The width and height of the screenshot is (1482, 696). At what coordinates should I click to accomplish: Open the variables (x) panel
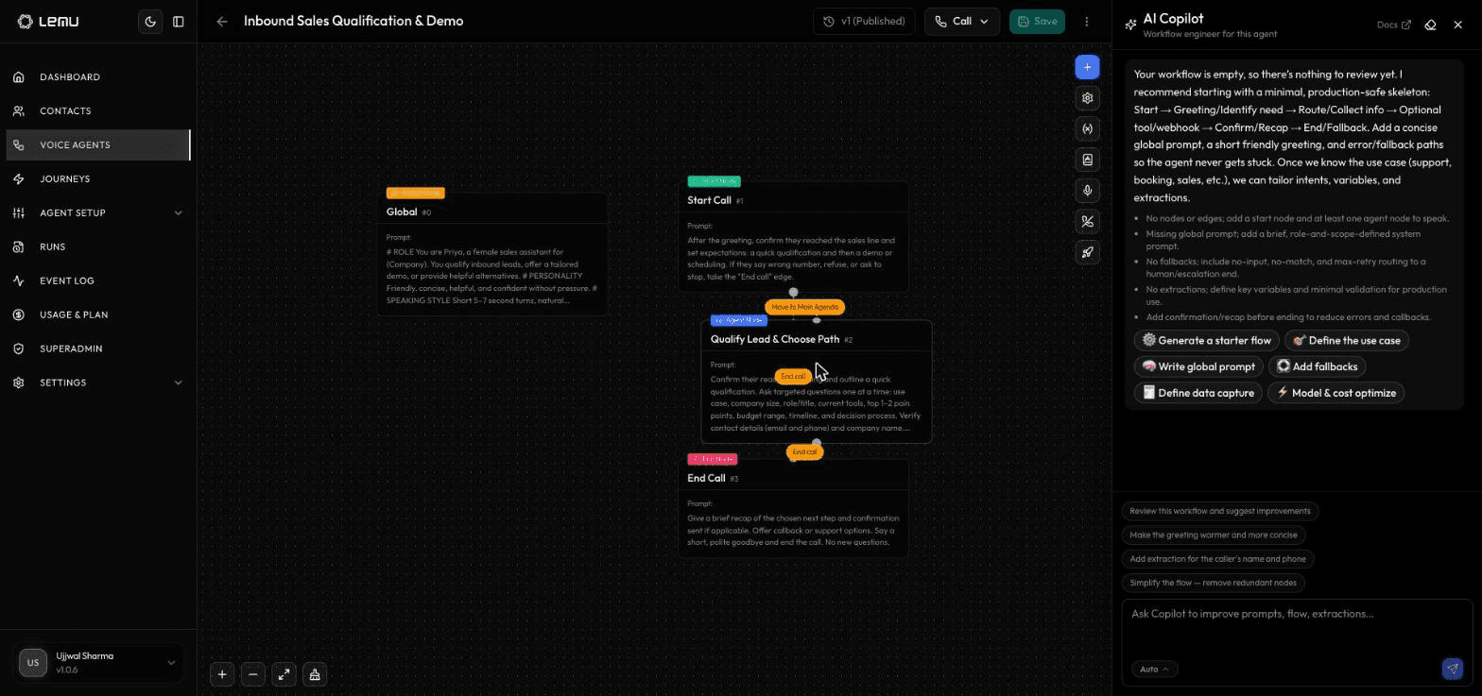pos(1087,128)
